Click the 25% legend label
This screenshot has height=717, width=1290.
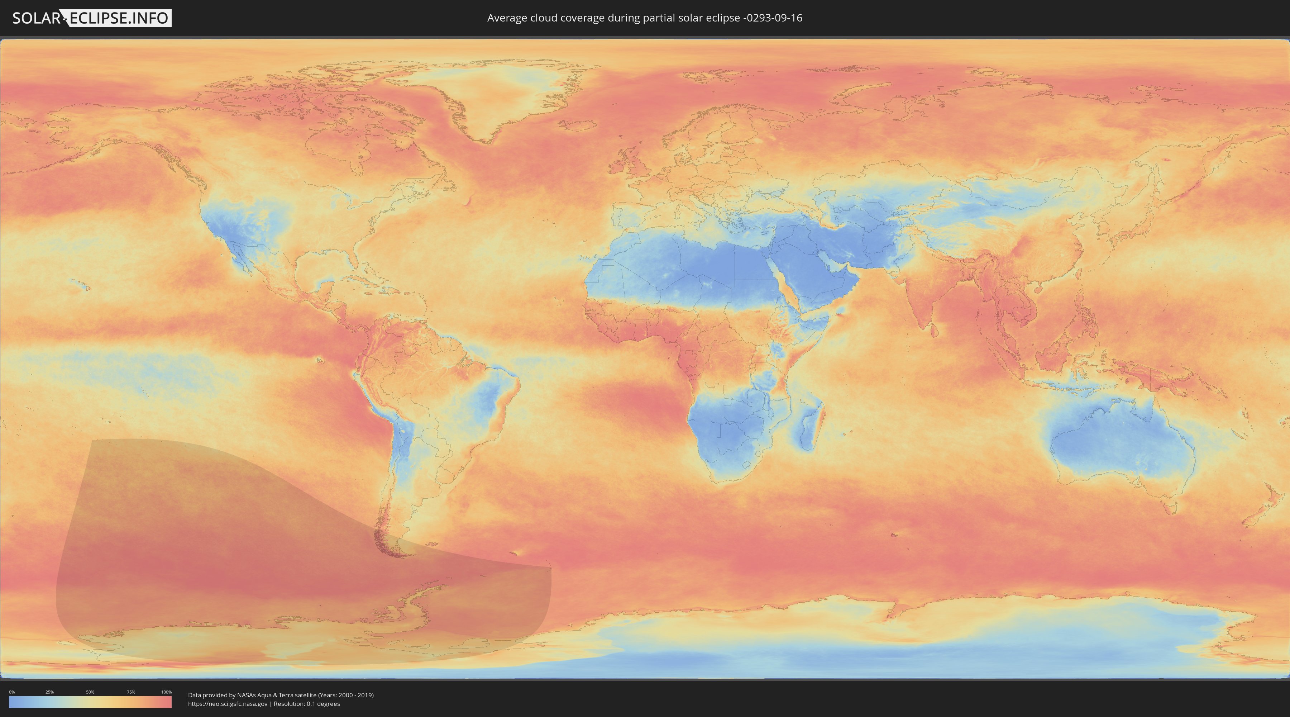point(49,692)
